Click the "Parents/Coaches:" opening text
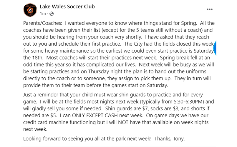Viewport: 237px width, 147px height. tap(43, 23)
